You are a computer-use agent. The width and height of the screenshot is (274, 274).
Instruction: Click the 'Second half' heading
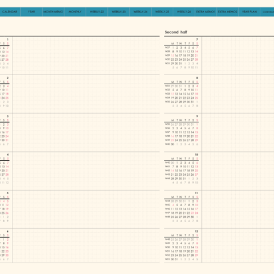[176, 32]
